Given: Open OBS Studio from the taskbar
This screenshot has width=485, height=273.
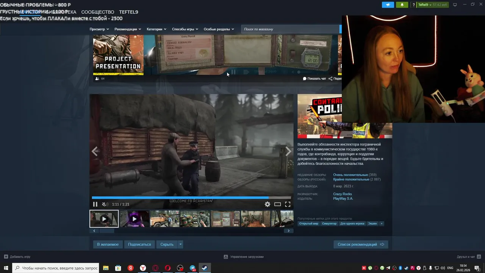Looking at the screenshot, I should click(x=180, y=268).
